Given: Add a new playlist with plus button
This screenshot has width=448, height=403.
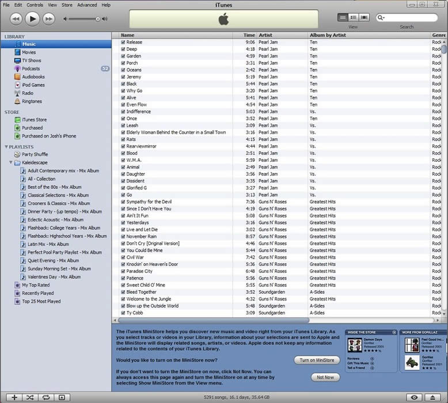Looking at the screenshot, I should tap(14, 397).
